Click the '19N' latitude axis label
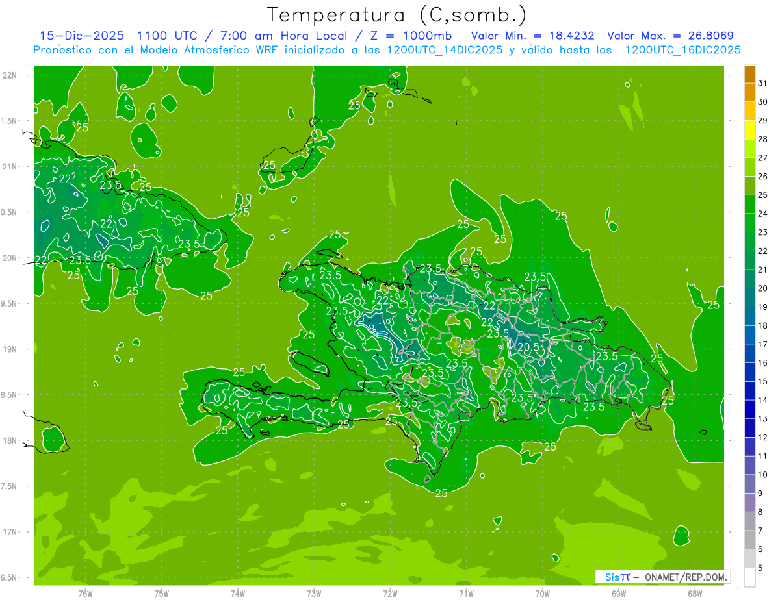 pyautogui.click(x=10, y=349)
